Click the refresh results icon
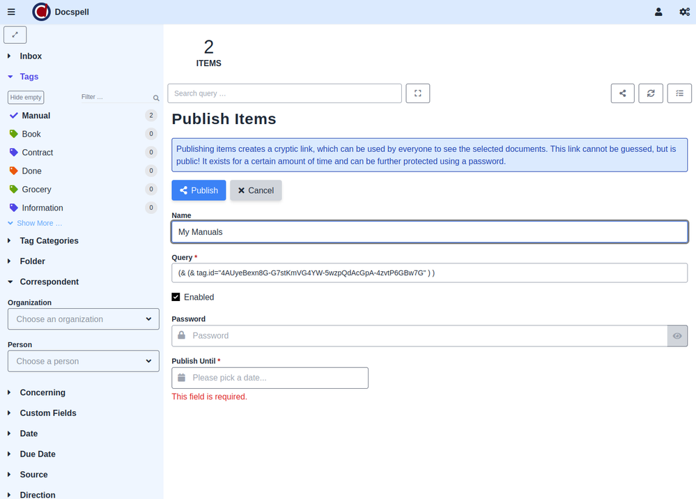696x499 pixels. tap(651, 93)
